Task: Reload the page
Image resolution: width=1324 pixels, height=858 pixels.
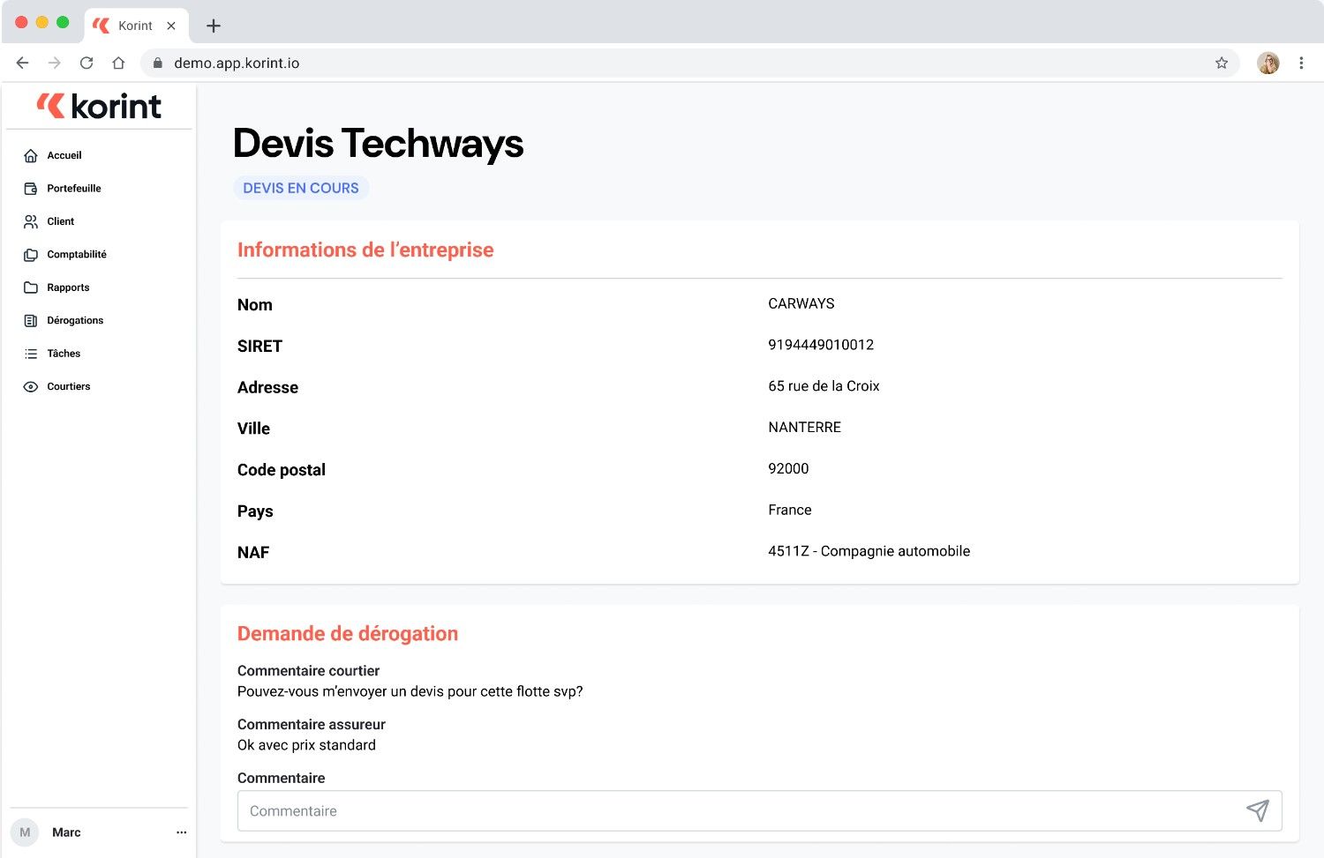Action: pyautogui.click(x=87, y=63)
